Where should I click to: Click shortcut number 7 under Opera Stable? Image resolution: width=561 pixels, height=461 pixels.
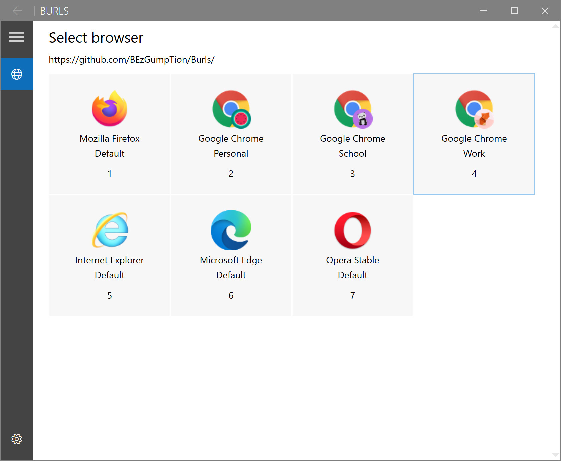pyautogui.click(x=353, y=295)
